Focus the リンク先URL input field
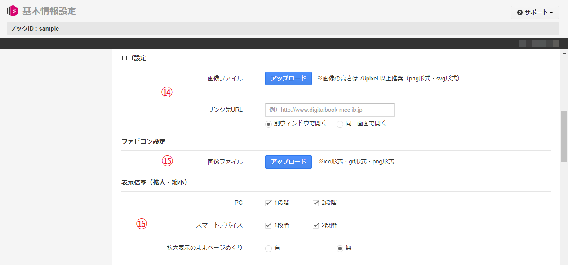This screenshot has width=568, height=265. pyautogui.click(x=329, y=110)
